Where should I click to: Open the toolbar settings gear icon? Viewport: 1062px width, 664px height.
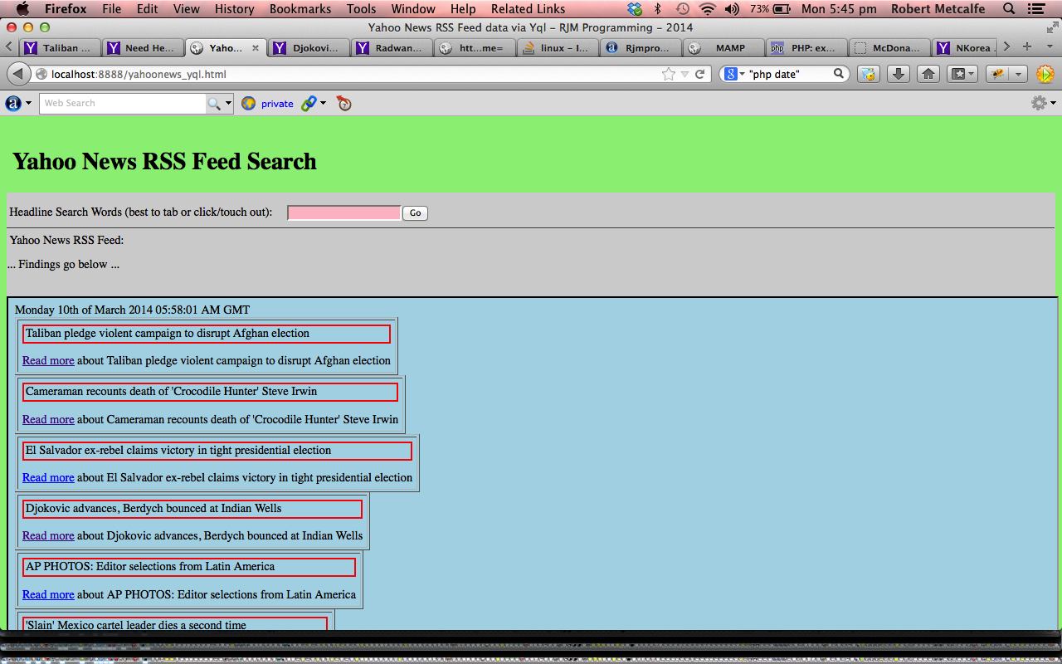tap(1039, 103)
